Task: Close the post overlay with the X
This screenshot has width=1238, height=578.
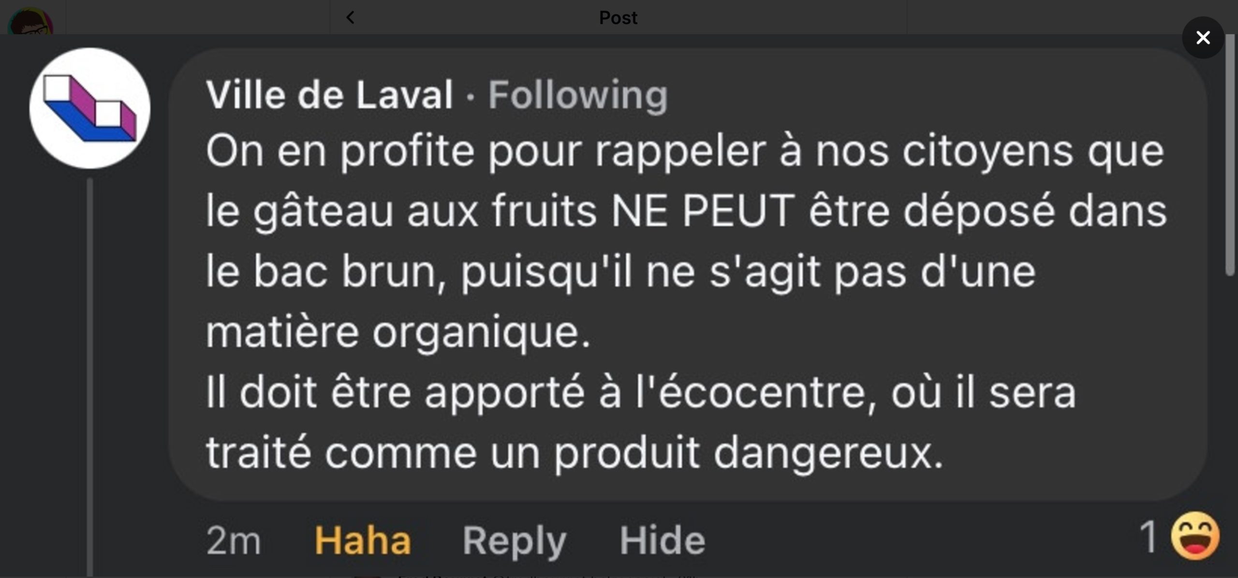Action: coord(1203,38)
